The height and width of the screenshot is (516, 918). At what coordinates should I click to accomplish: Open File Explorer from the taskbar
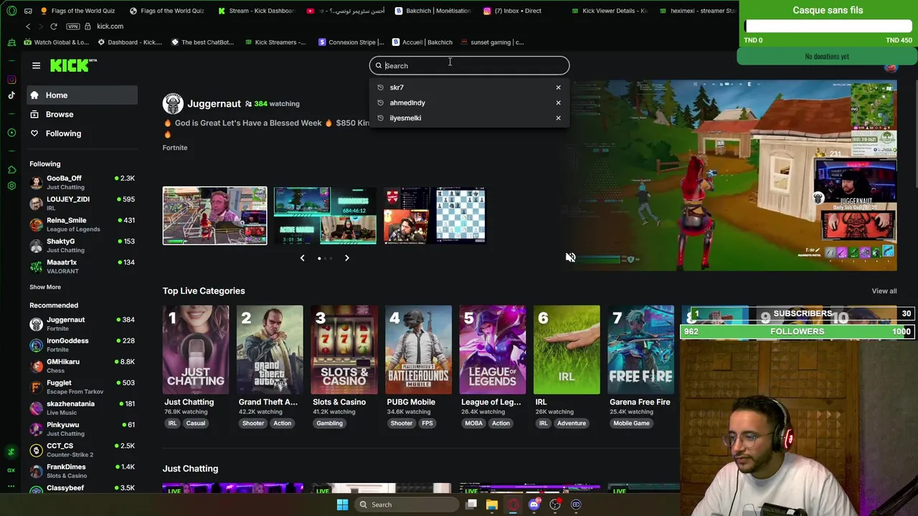tap(492, 505)
